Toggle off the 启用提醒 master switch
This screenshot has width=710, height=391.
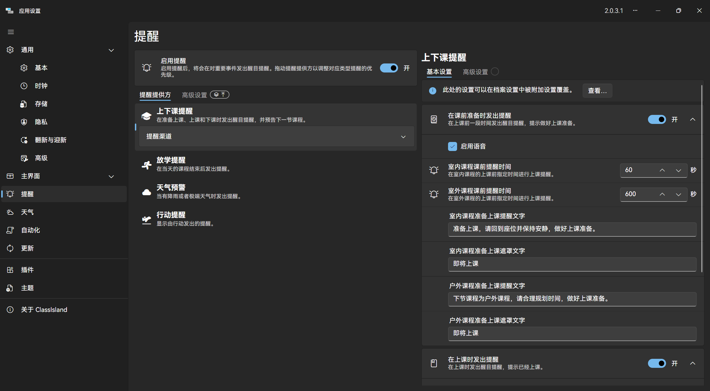[389, 68]
